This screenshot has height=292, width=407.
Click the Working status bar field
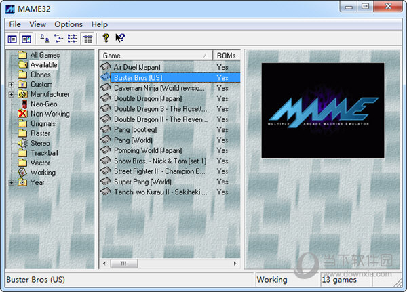(288, 280)
